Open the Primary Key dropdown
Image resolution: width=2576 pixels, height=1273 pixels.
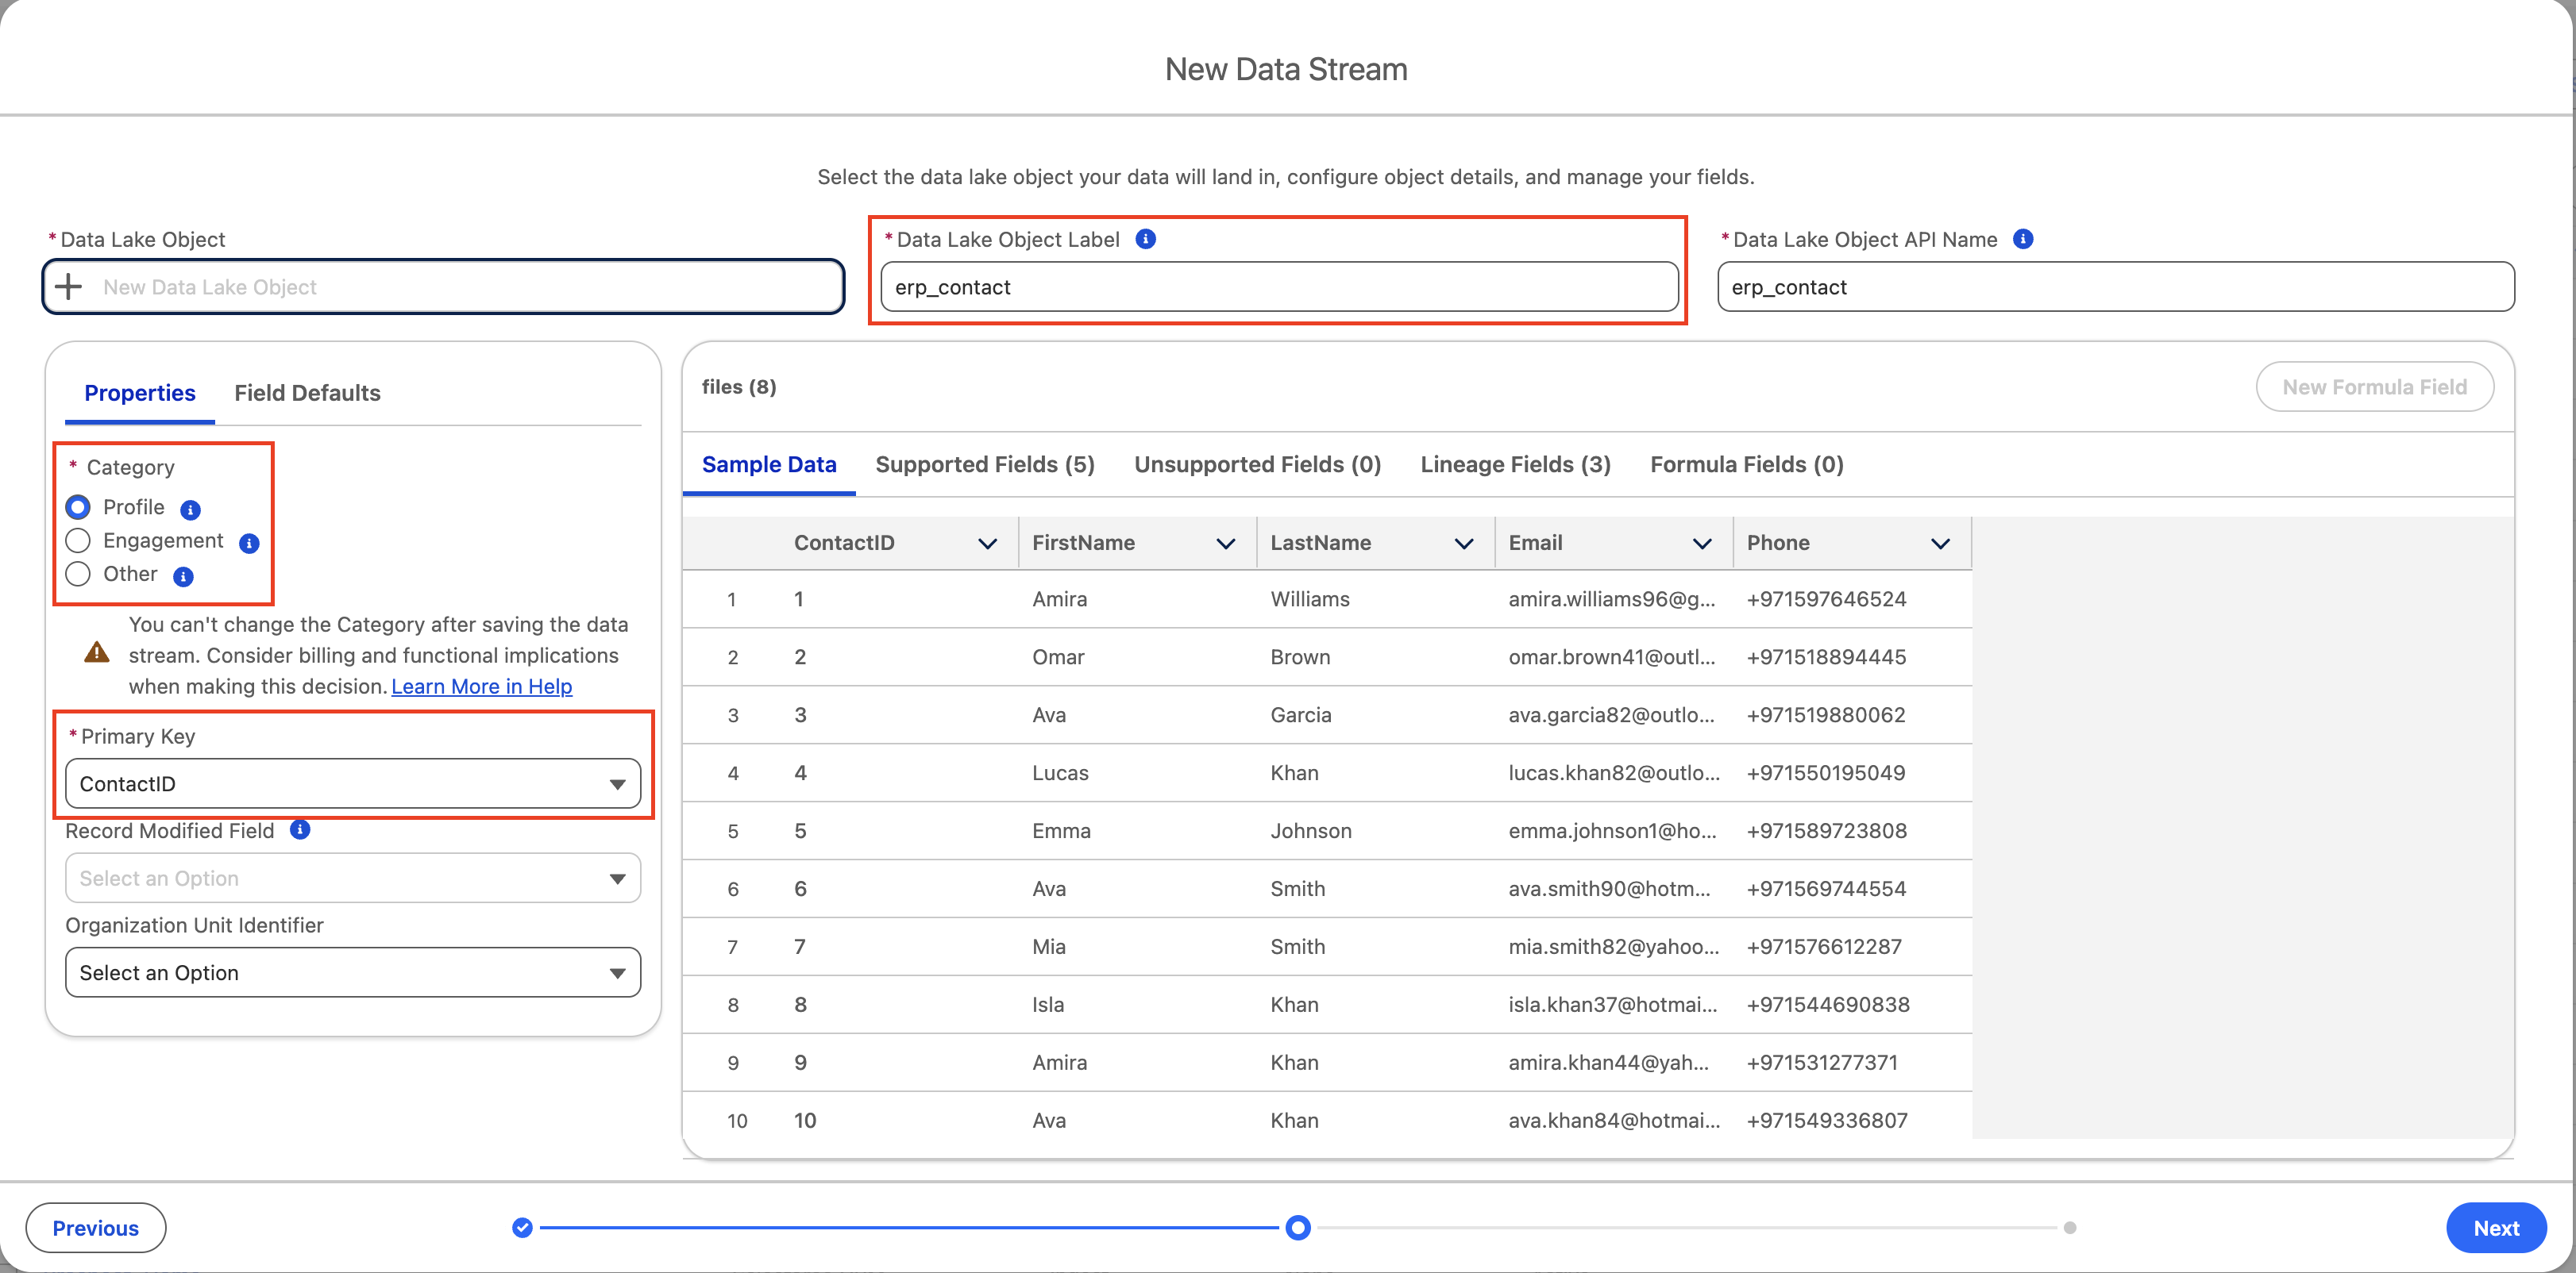(352, 783)
